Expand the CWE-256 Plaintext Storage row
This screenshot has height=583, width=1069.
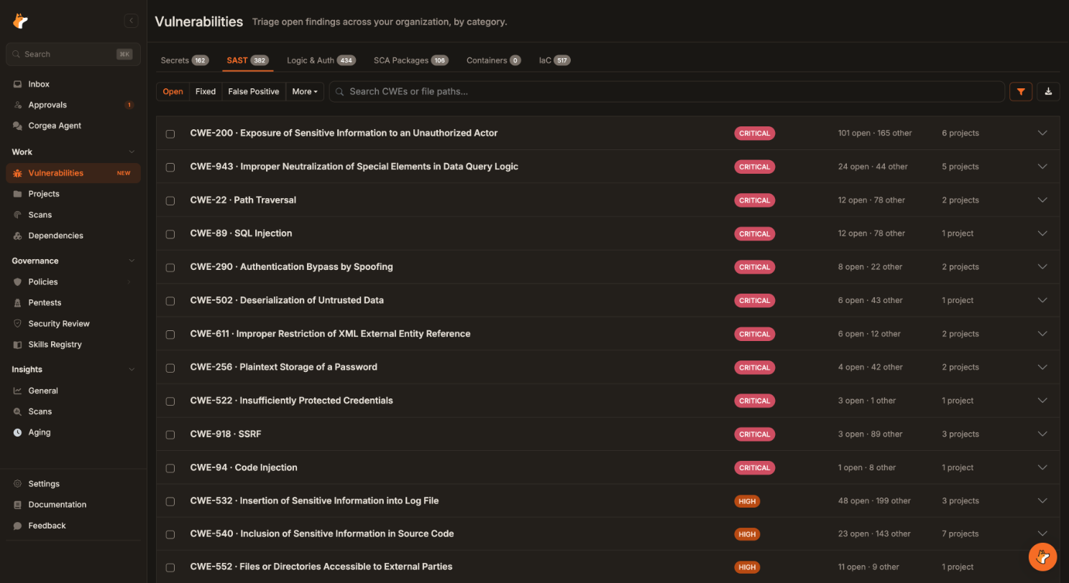pyautogui.click(x=1042, y=367)
